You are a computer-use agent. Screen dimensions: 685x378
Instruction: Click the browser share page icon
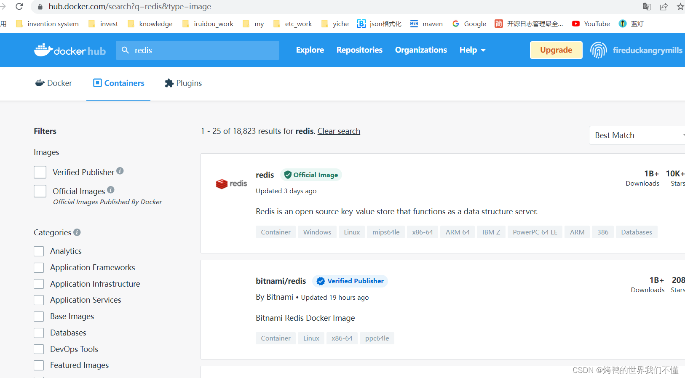[x=664, y=6]
